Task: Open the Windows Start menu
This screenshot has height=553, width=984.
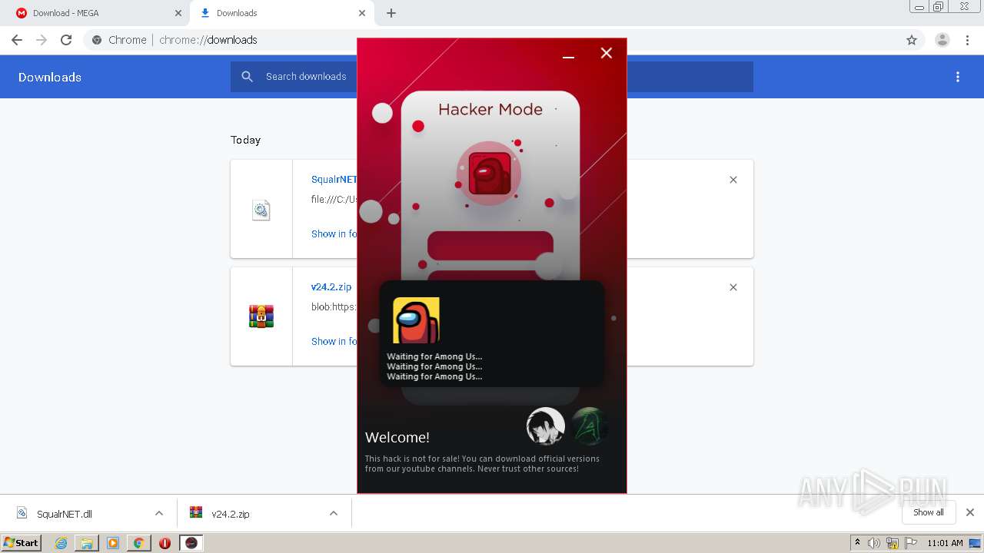Action: (x=22, y=543)
